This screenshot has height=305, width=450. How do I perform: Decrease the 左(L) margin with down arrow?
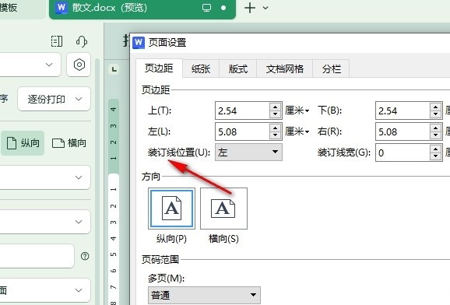click(x=276, y=135)
